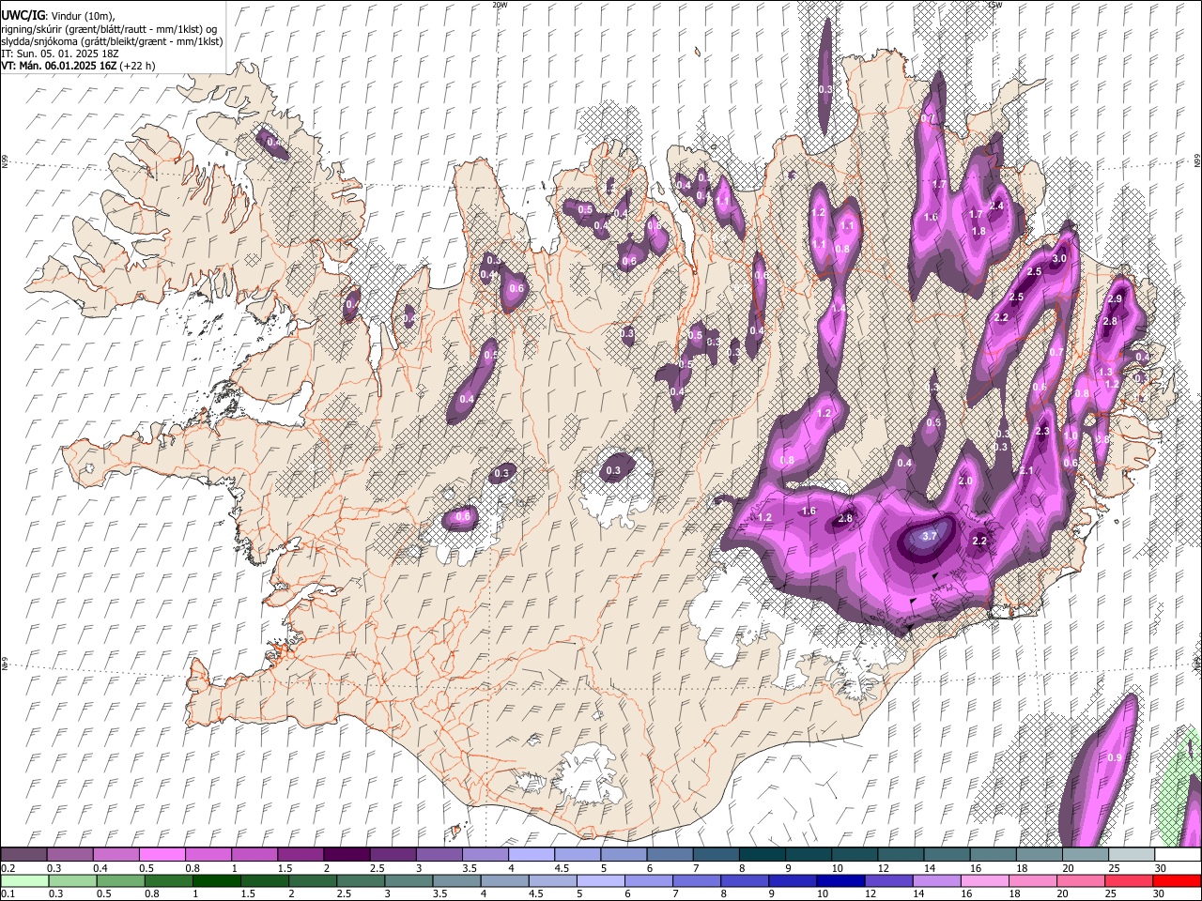Image resolution: width=1202 pixels, height=901 pixels.
Task: Click the 3.0 value label on the map
Action: (x=1059, y=258)
